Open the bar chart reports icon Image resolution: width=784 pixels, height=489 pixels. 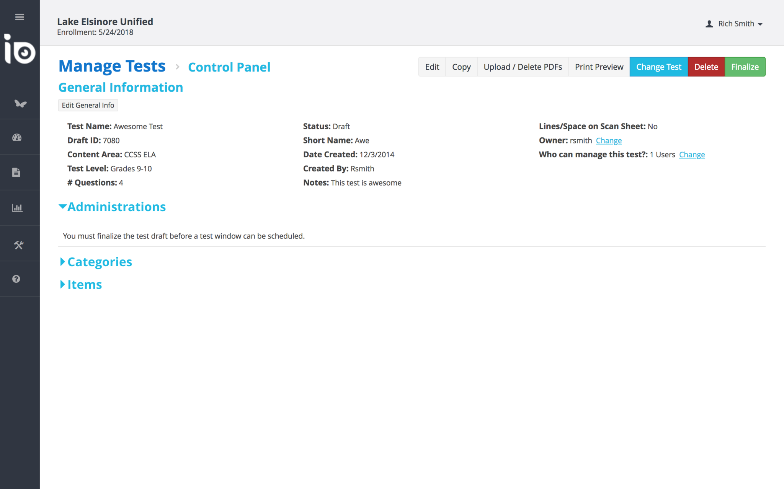tap(17, 208)
